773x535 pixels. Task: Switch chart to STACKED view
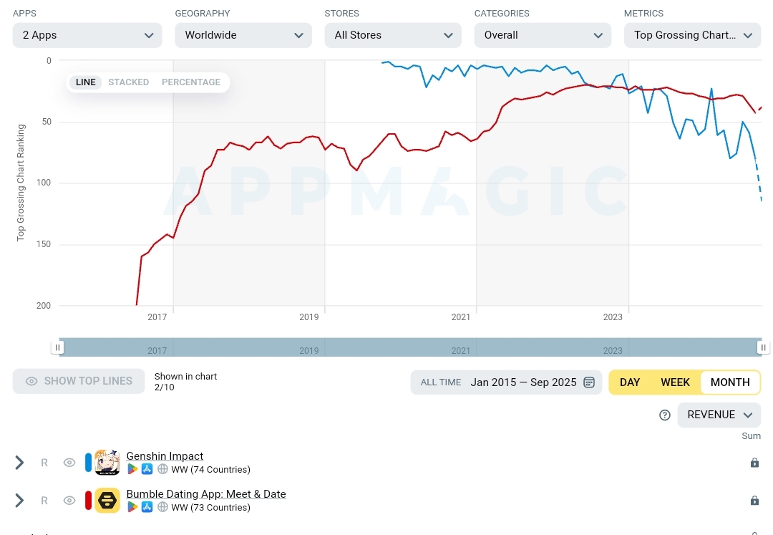click(x=129, y=82)
